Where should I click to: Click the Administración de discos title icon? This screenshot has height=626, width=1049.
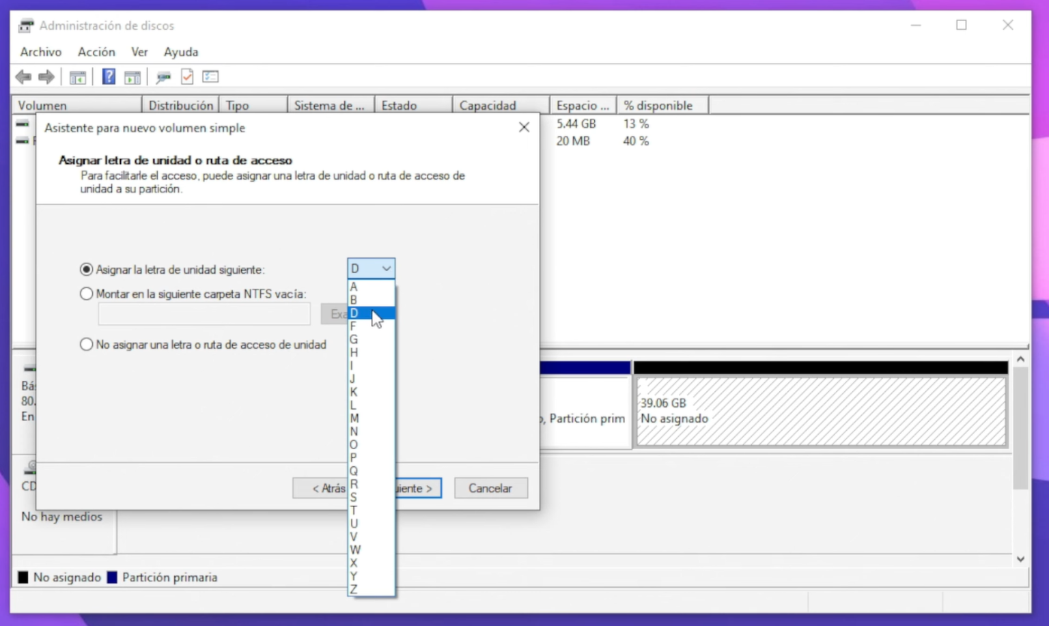click(26, 26)
